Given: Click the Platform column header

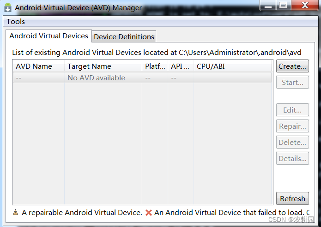Looking at the screenshot, I should point(155,66).
